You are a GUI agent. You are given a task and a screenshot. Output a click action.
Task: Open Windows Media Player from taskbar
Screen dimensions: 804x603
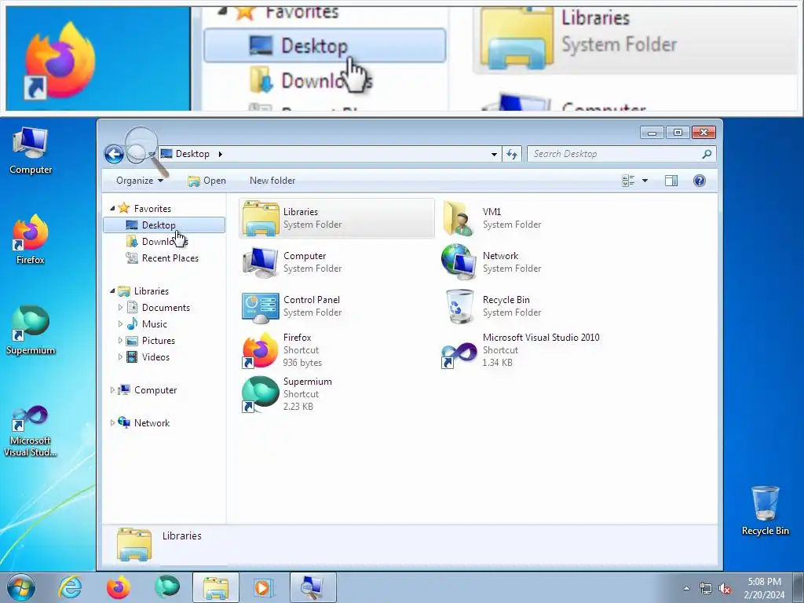(264, 587)
